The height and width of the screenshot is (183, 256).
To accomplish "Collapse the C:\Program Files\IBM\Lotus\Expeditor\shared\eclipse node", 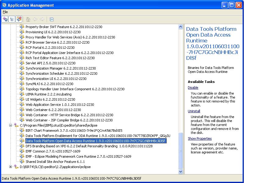I will point(10,125).
